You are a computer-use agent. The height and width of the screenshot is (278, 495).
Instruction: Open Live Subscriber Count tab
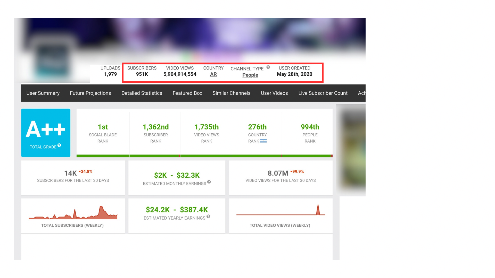click(x=323, y=93)
